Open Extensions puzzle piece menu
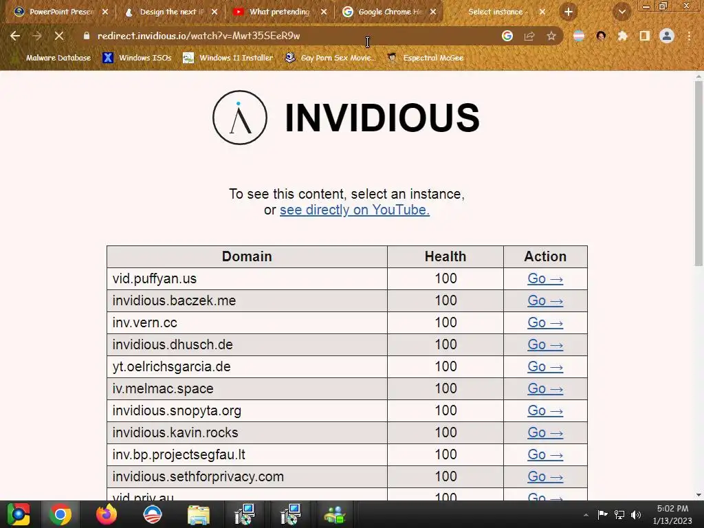Image resolution: width=704 pixels, height=528 pixels. [623, 36]
